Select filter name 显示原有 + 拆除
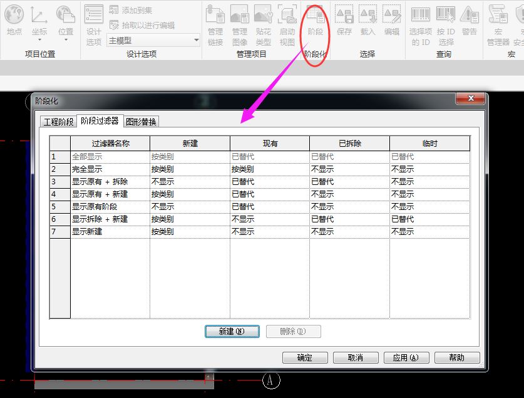This screenshot has height=398, width=524. (x=110, y=182)
